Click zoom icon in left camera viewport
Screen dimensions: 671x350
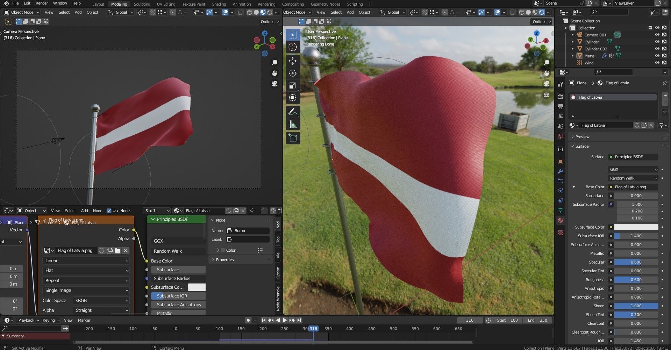point(274,62)
